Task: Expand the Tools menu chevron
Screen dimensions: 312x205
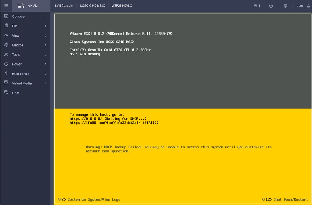Action: click(46, 55)
